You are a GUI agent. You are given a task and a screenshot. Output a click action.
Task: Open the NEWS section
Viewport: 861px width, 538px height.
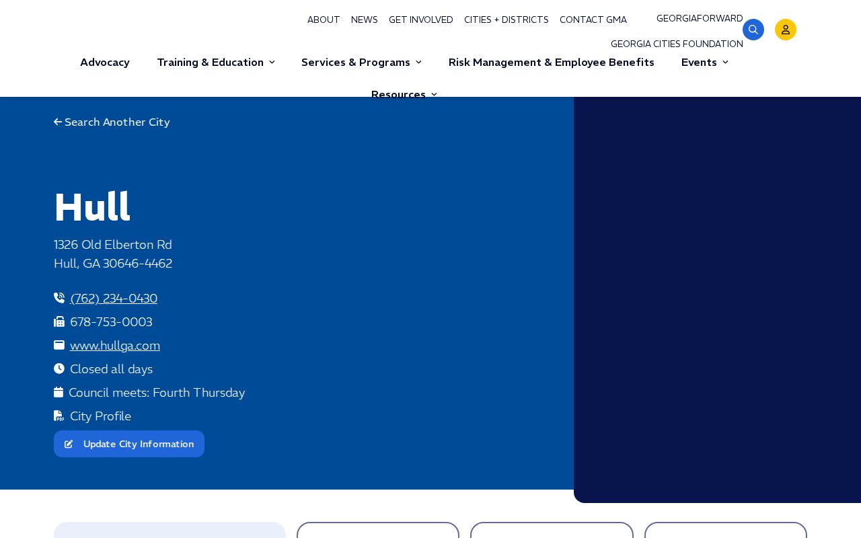[365, 20]
